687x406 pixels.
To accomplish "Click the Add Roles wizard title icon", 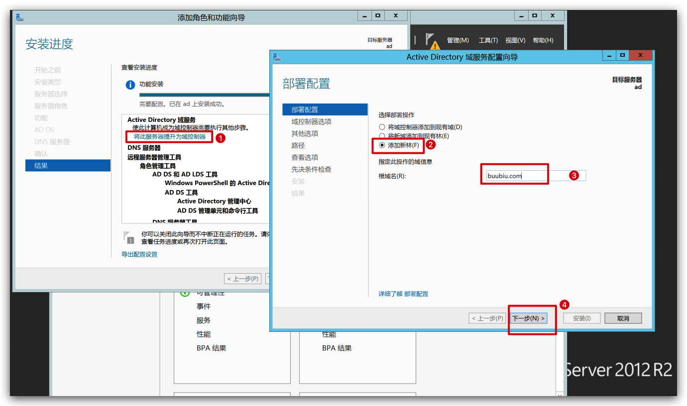I will [20, 17].
